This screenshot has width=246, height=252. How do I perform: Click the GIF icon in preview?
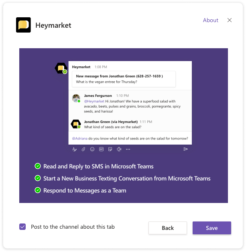pos(101,149)
